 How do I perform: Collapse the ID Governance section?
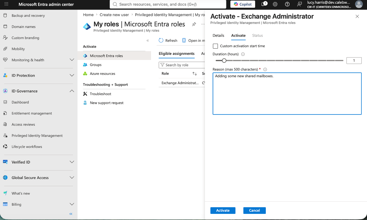coord(72,91)
